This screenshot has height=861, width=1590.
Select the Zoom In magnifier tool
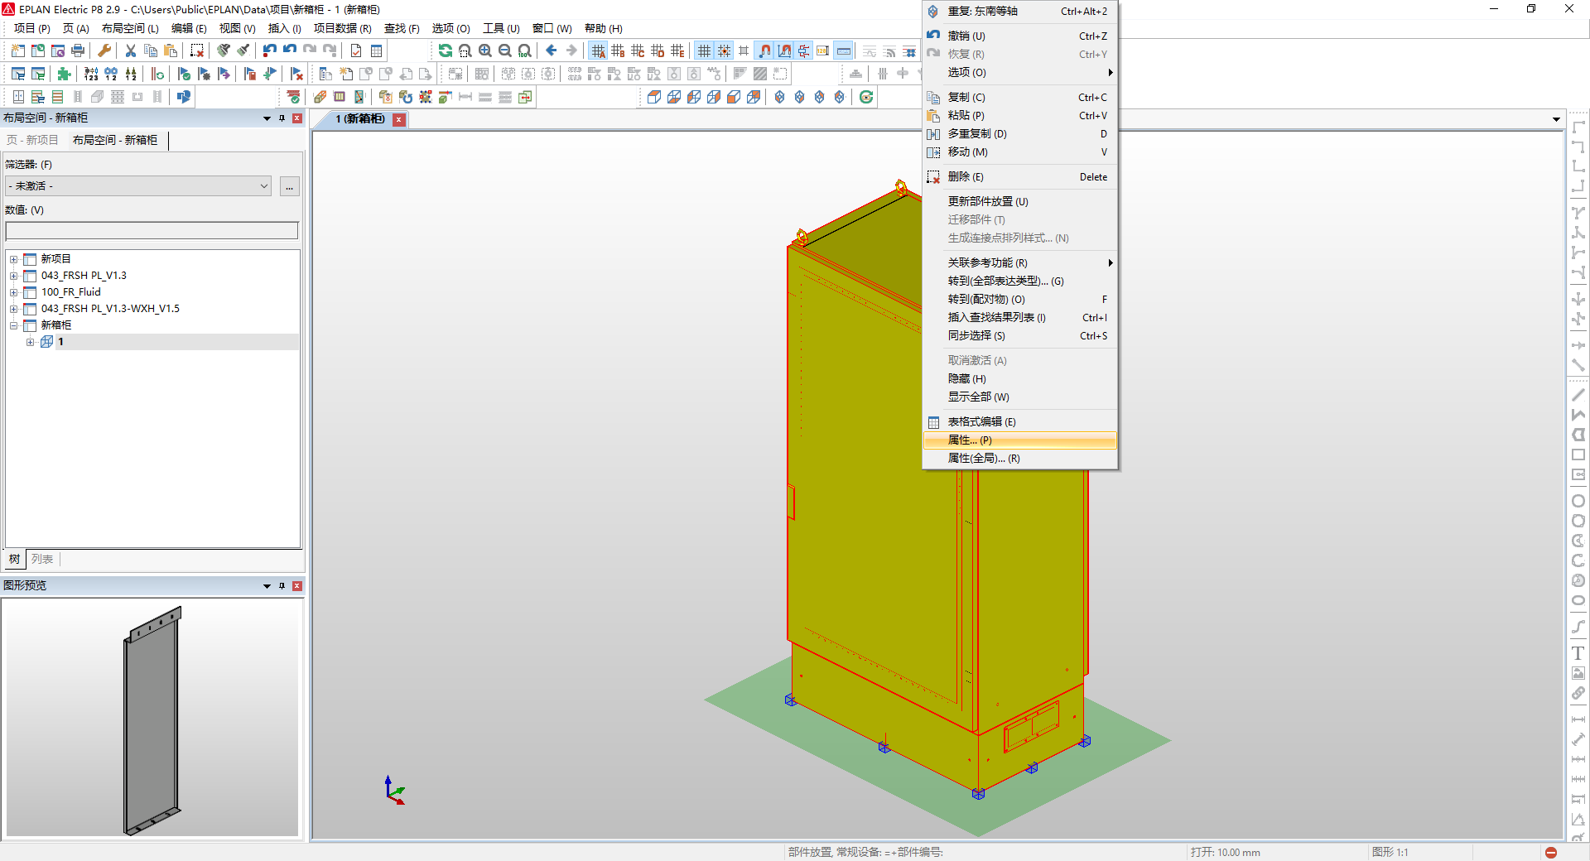(x=484, y=51)
